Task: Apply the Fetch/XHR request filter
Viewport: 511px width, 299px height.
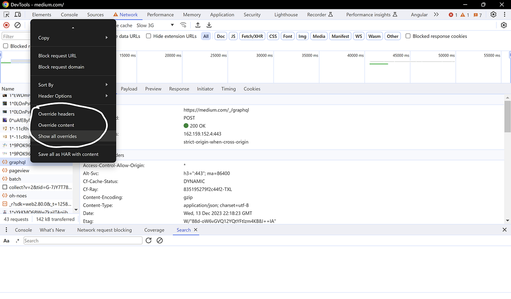Action: [x=252, y=36]
